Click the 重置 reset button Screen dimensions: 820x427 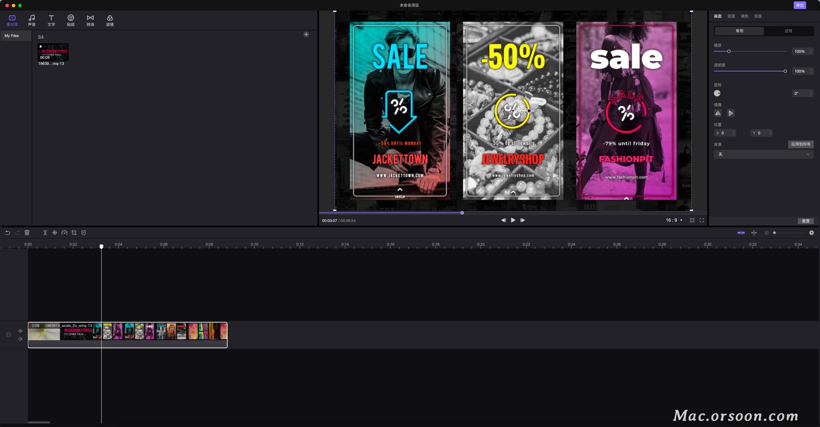click(x=805, y=221)
